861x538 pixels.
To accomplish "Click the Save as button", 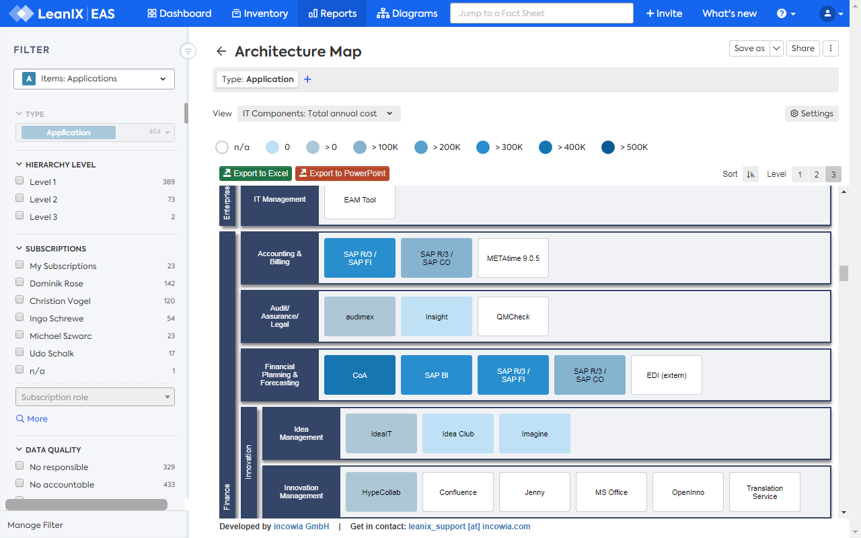I will tap(749, 48).
